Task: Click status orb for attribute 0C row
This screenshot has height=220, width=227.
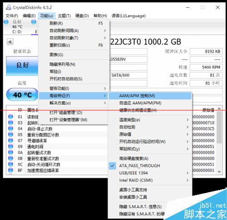Action: [10, 164]
